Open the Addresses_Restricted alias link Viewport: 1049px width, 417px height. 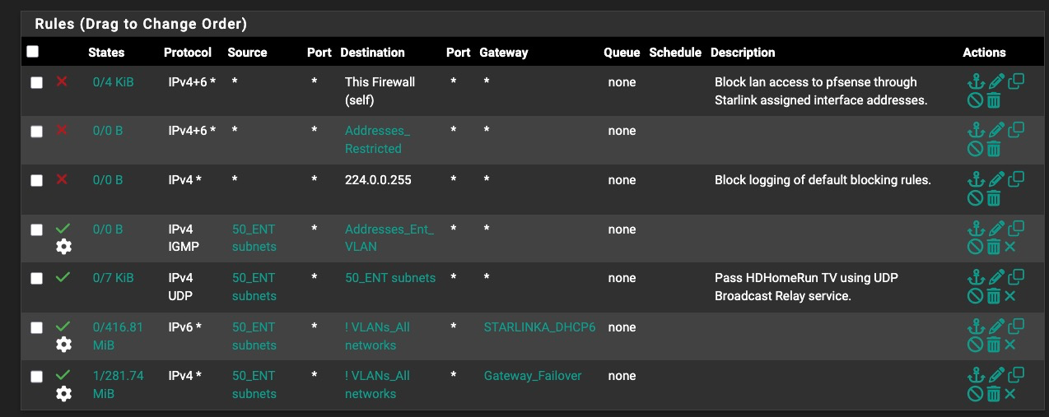click(x=377, y=140)
